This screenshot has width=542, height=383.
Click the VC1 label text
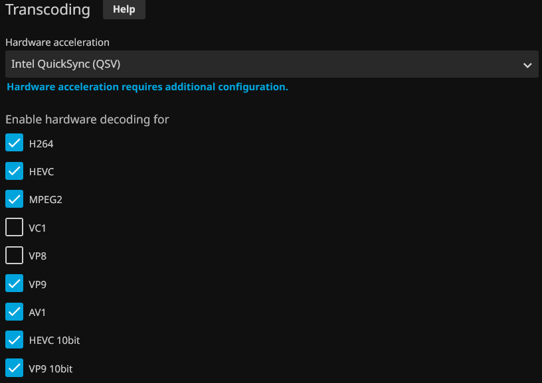[x=38, y=228]
